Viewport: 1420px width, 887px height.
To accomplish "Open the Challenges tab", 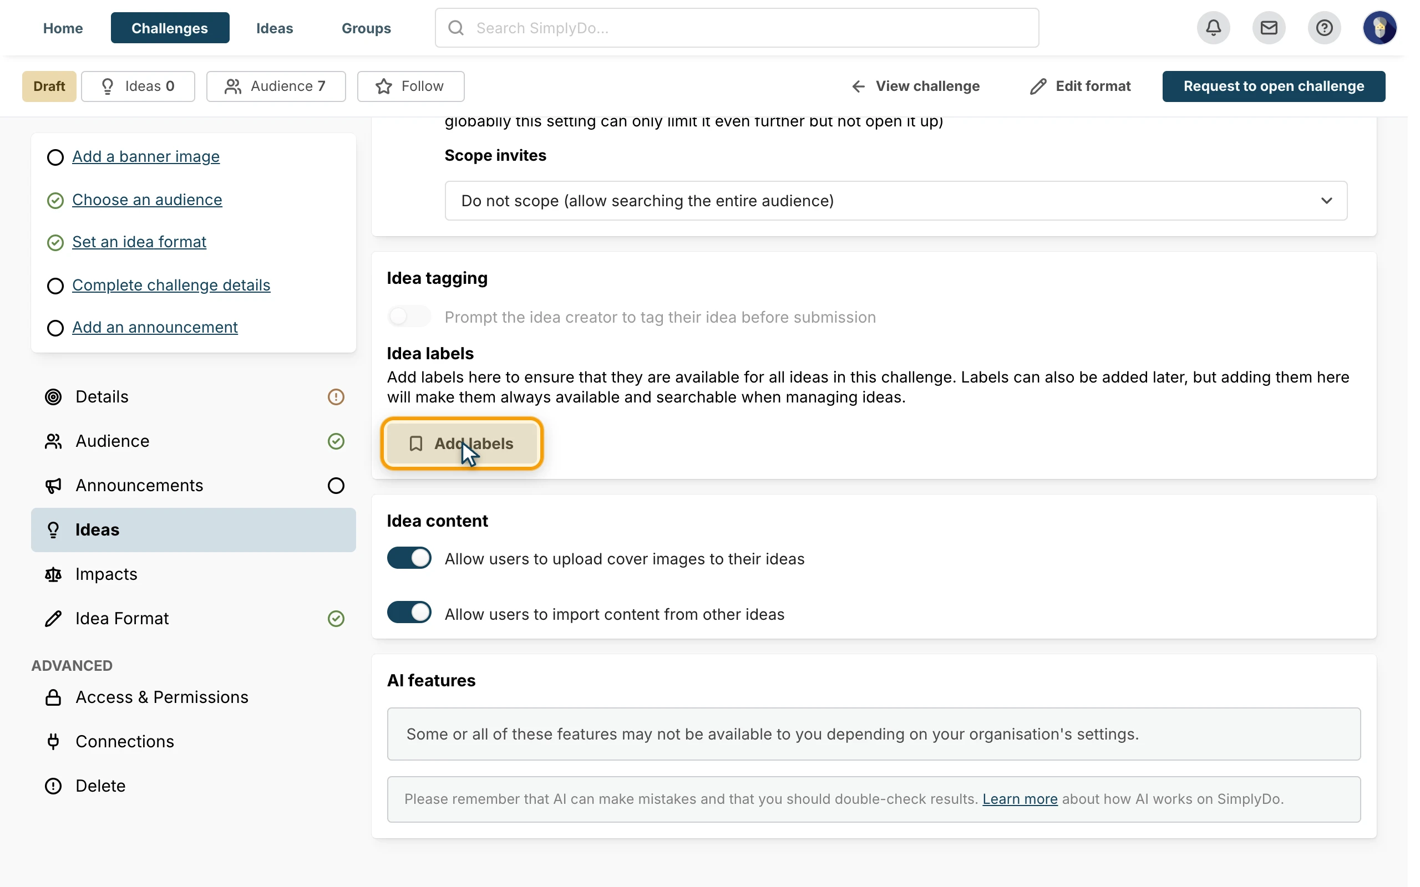I will 170,28.
